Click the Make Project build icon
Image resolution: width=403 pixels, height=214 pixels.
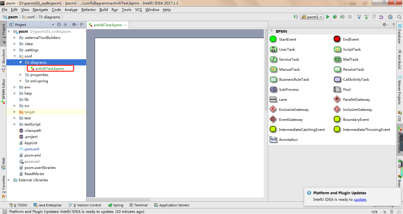[296, 17]
